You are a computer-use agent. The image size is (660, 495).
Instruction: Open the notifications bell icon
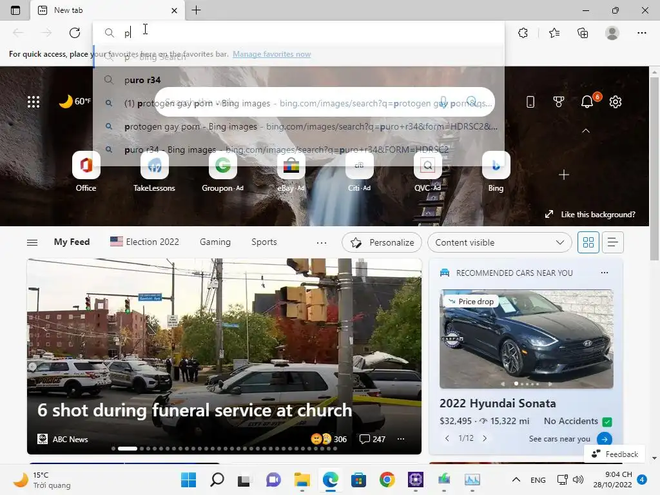coord(587,101)
